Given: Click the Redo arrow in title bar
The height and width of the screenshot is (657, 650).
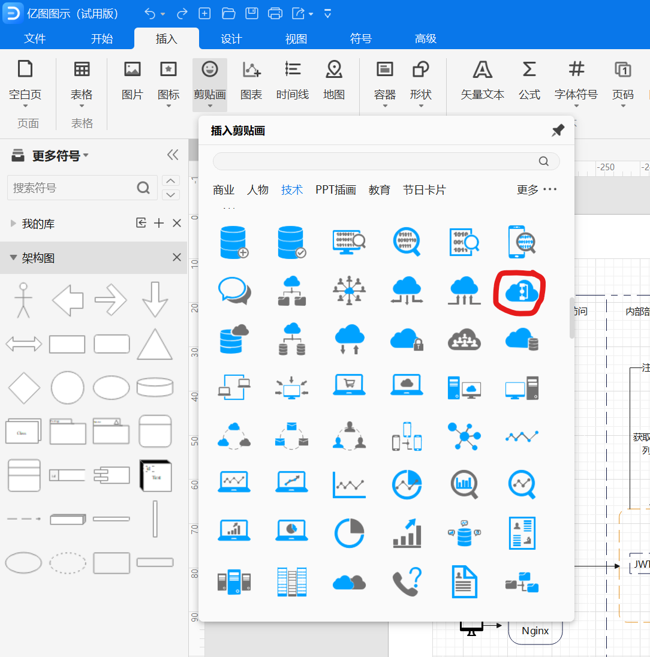Looking at the screenshot, I should tap(182, 14).
